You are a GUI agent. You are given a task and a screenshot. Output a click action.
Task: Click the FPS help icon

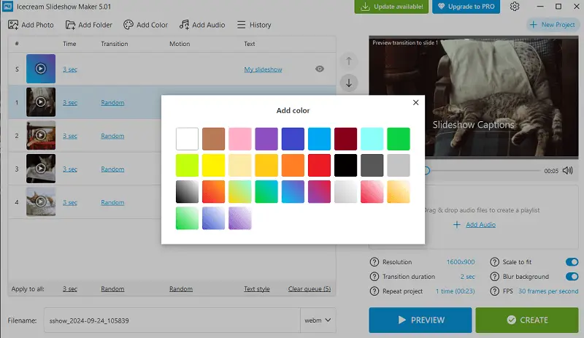[x=495, y=291]
